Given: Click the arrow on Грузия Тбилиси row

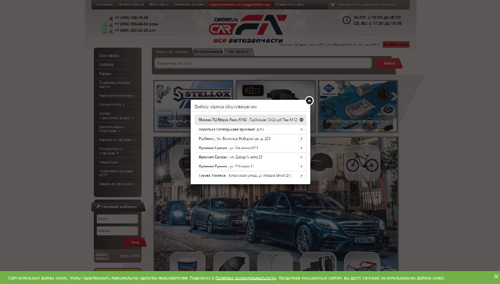Looking at the screenshot, I should click(x=301, y=176).
